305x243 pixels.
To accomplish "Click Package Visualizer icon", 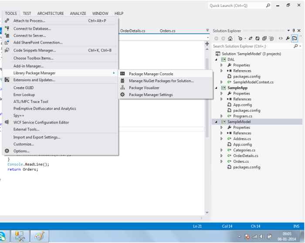I will 122,88.
